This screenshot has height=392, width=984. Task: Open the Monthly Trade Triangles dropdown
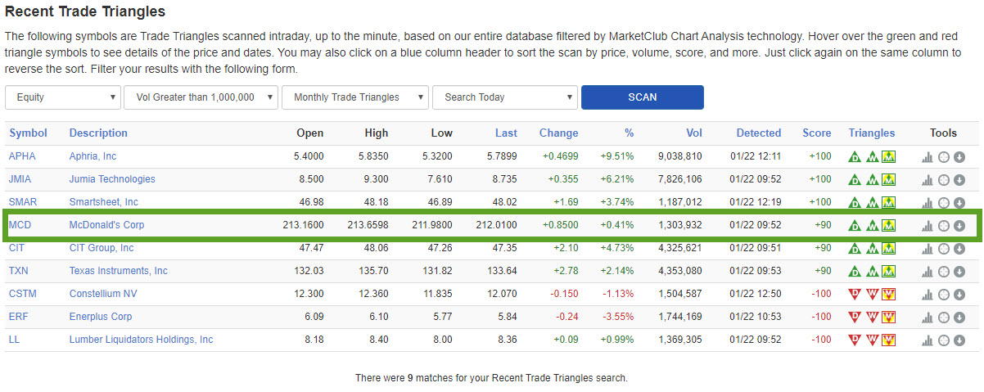point(355,97)
